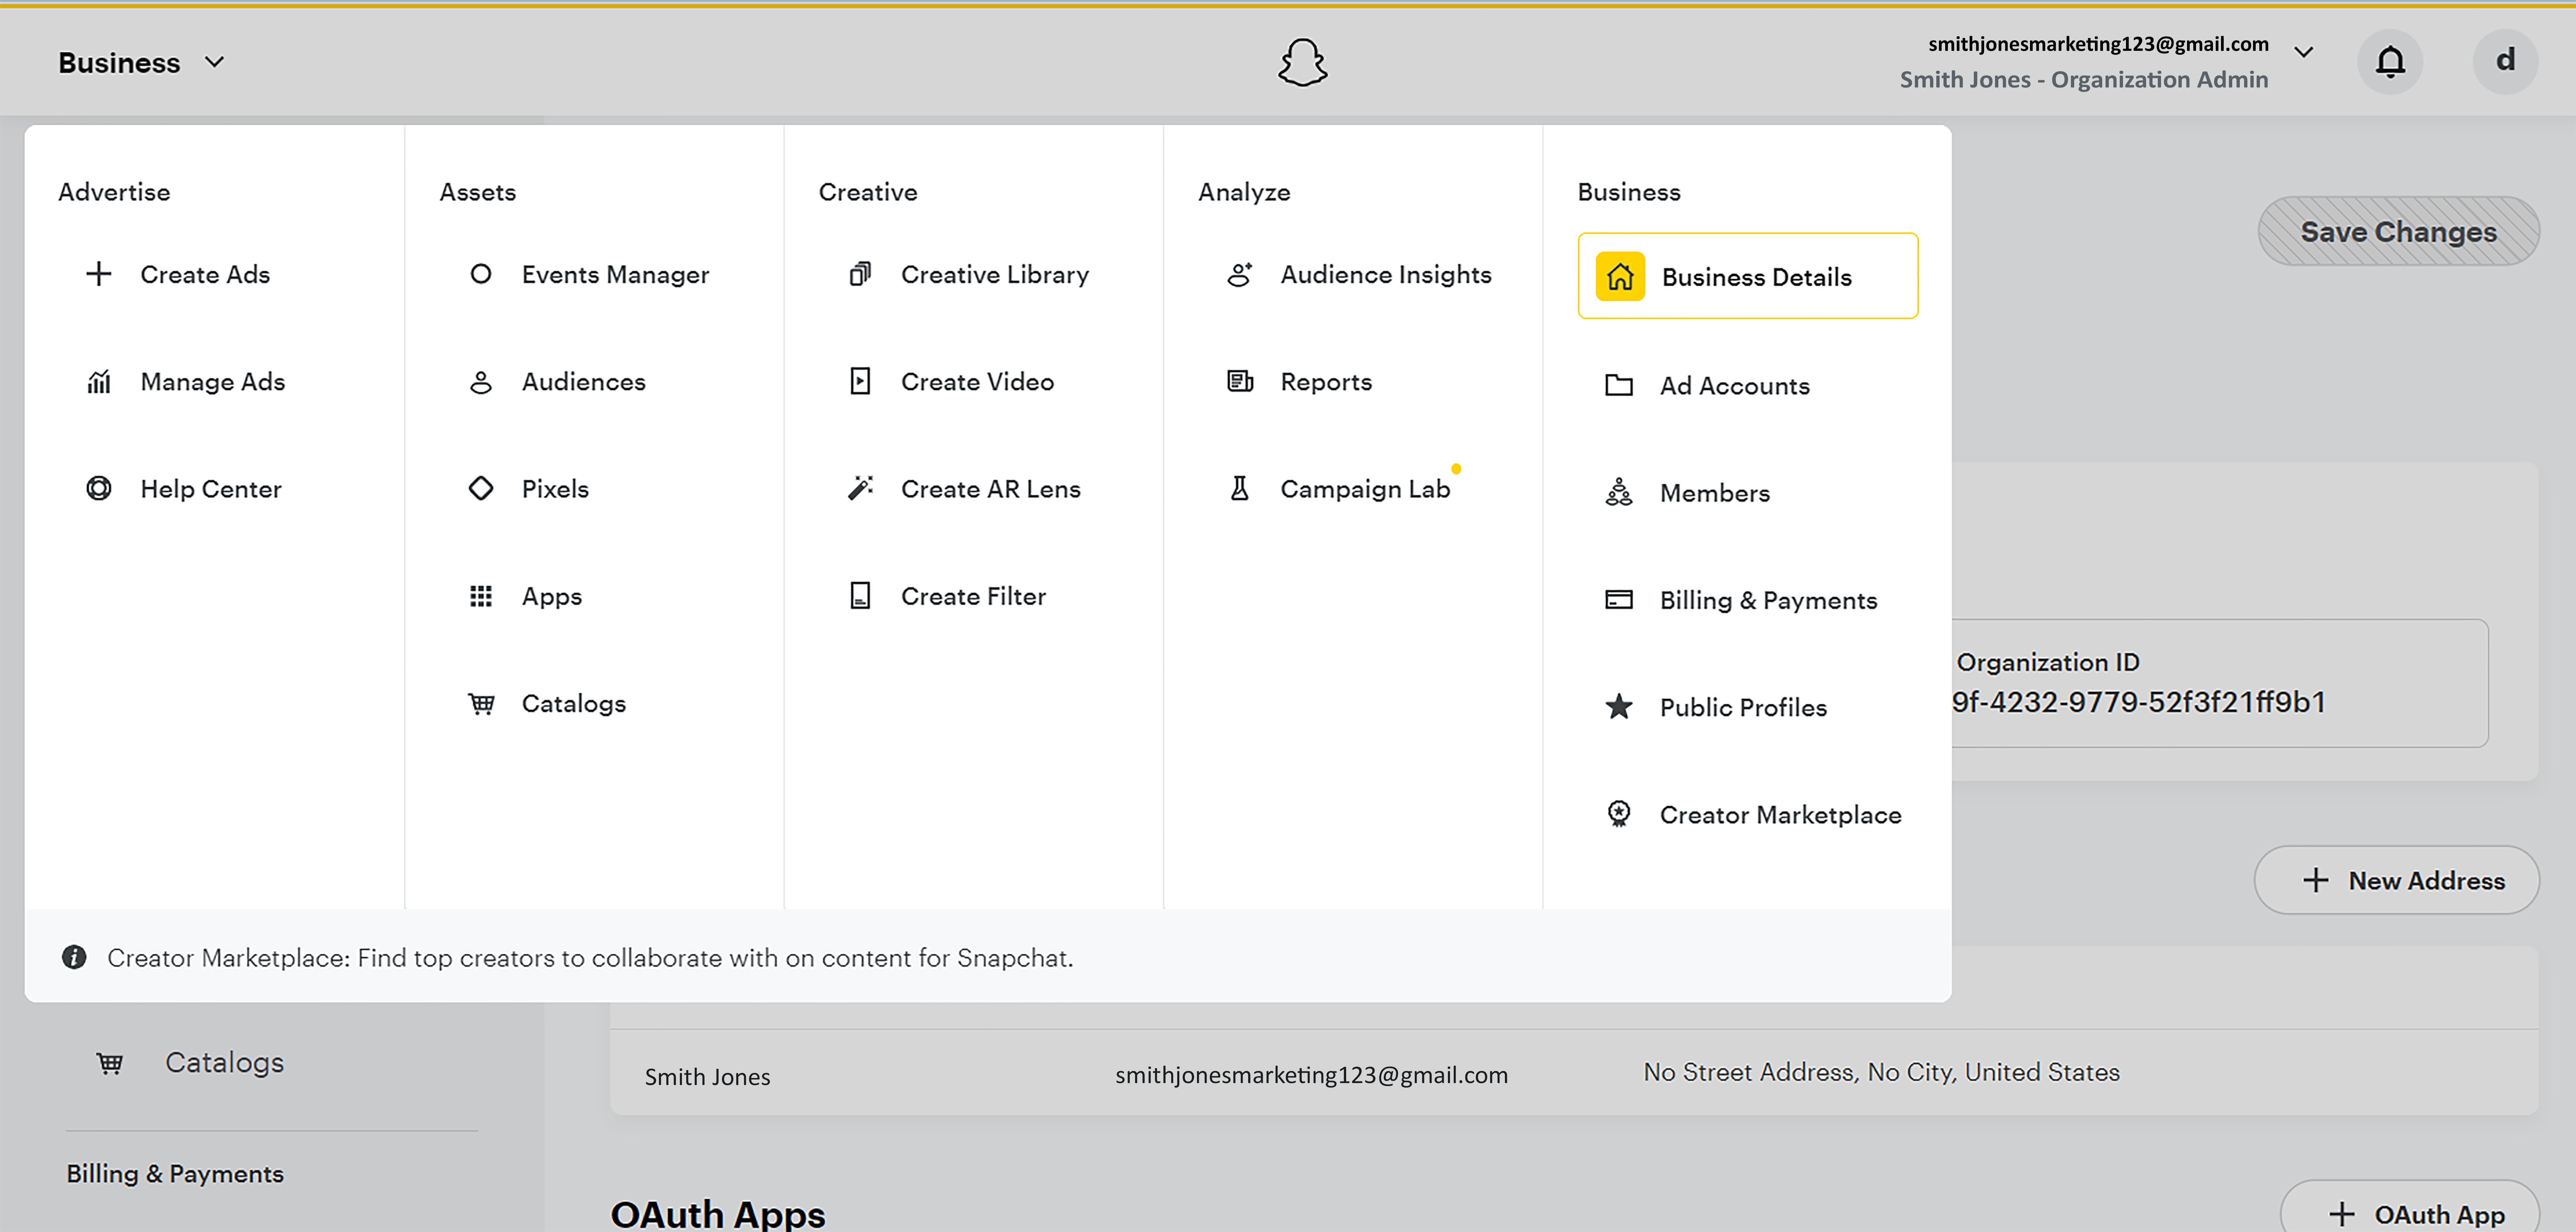
Task: Click the Create Filter phone icon
Action: (x=860, y=596)
